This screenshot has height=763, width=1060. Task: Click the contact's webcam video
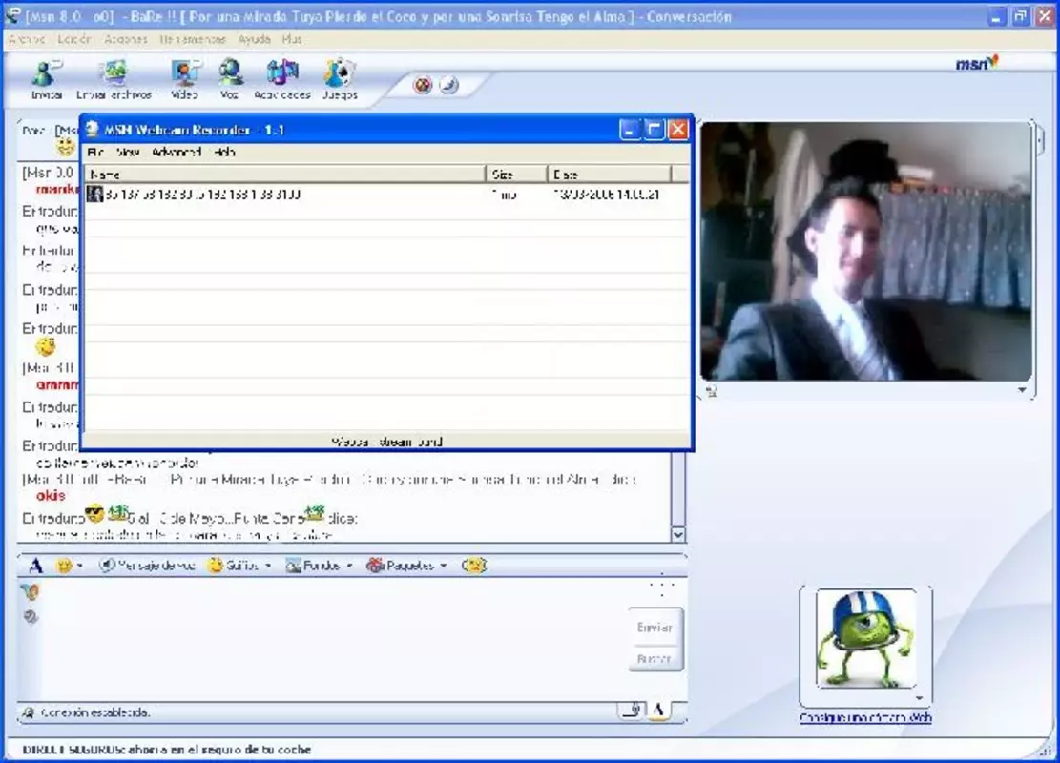(x=866, y=251)
